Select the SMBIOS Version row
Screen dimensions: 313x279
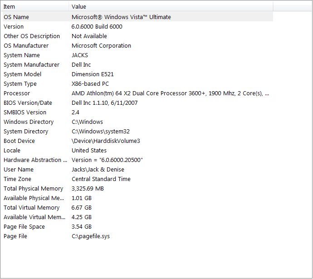pos(138,113)
